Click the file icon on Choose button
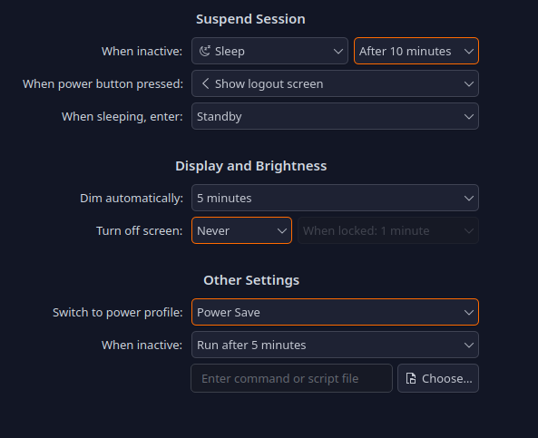This screenshot has height=438, width=538. [x=411, y=378]
